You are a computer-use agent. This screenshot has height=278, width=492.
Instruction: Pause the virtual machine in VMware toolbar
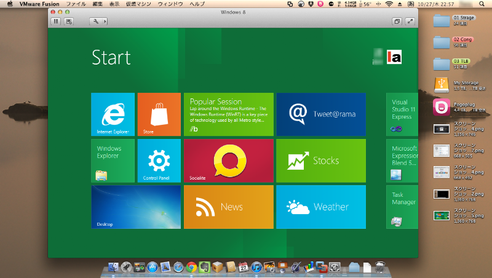click(x=56, y=22)
